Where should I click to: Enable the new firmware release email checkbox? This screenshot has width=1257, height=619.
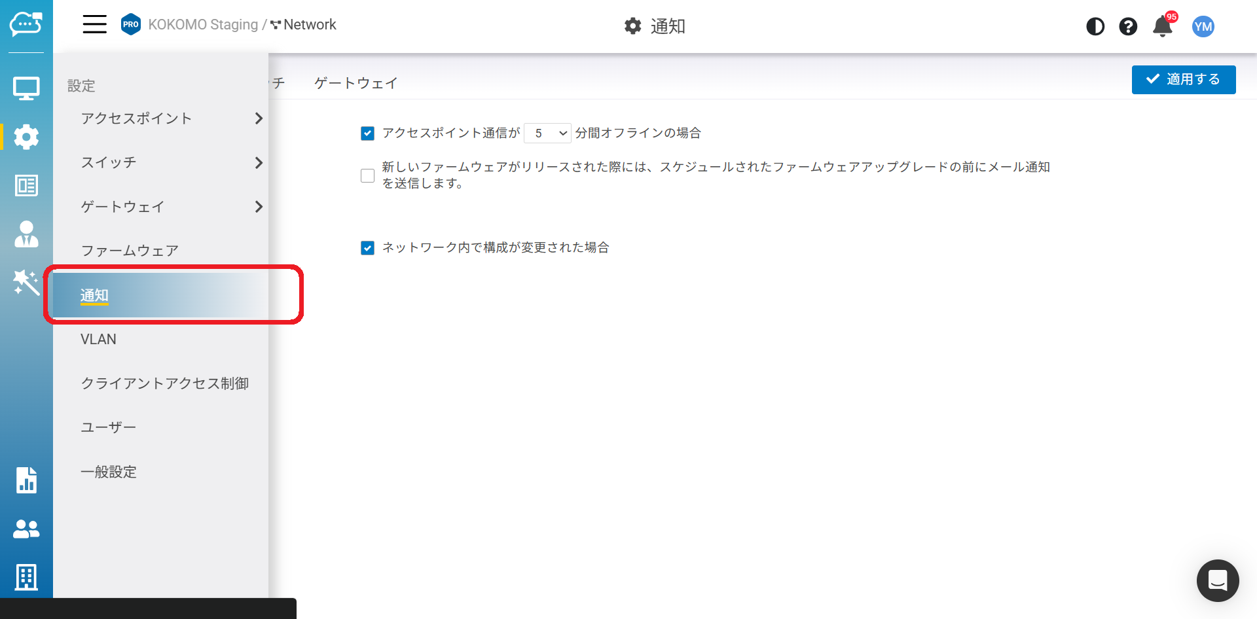pyautogui.click(x=368, y=175)
